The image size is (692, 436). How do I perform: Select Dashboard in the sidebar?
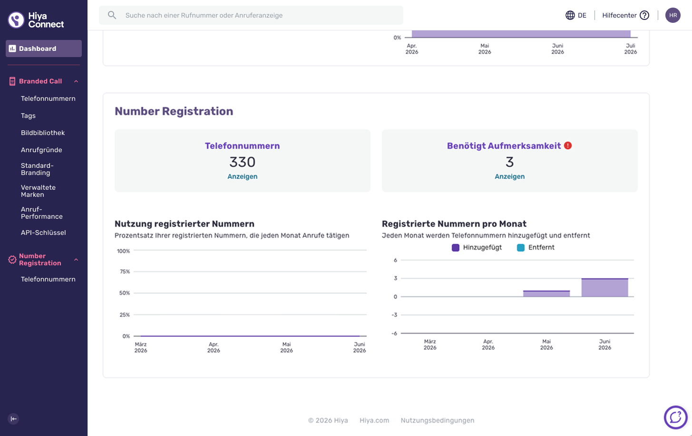coord(44,48)
